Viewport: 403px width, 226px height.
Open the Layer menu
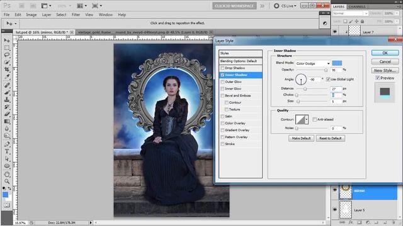[x=47, y=14]
